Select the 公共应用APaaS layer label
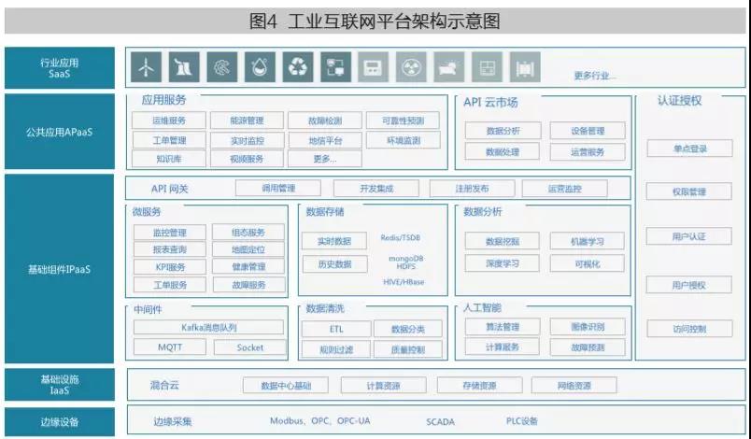Image resolution: width=751 pixels, height=439 pixels. (x=60, y=132)
